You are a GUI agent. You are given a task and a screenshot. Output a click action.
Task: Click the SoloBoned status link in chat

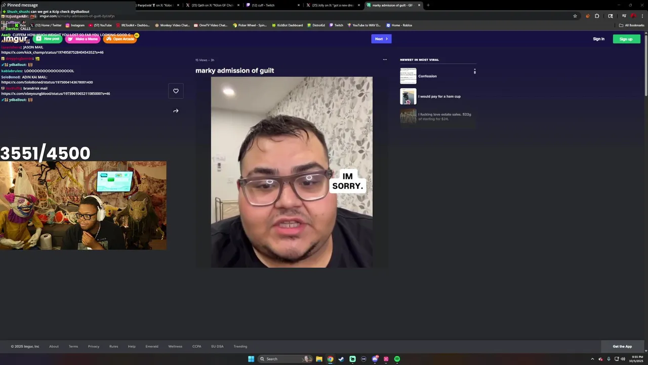[x=47, y=82]
